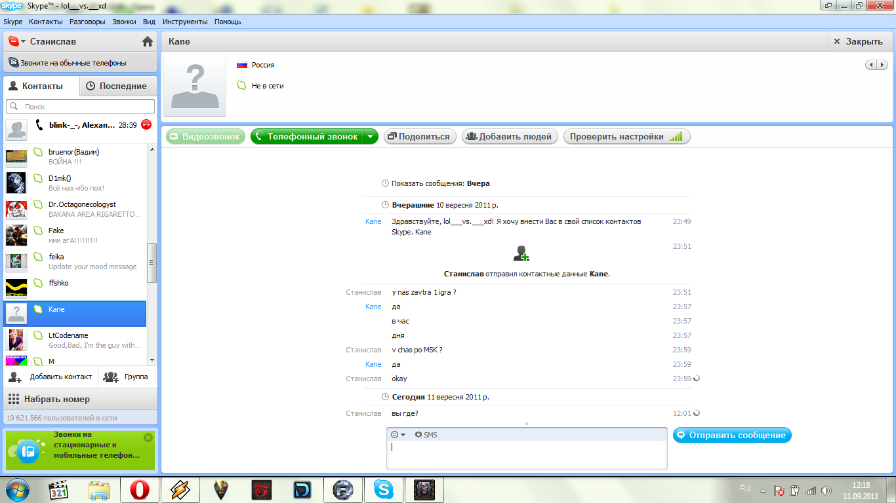This screenshot has height=503, width=896.
Task: Click the Видеозвонок button
Action: click(205, 136)
